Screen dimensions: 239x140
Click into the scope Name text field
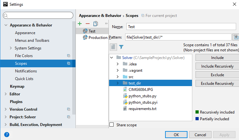(179, 27)
